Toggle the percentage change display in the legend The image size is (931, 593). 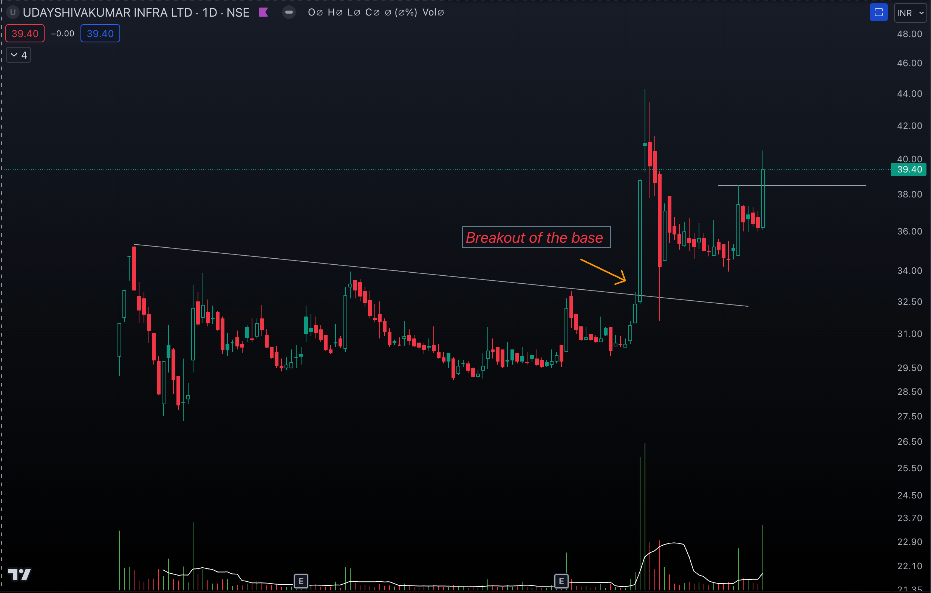click(405, 12)
